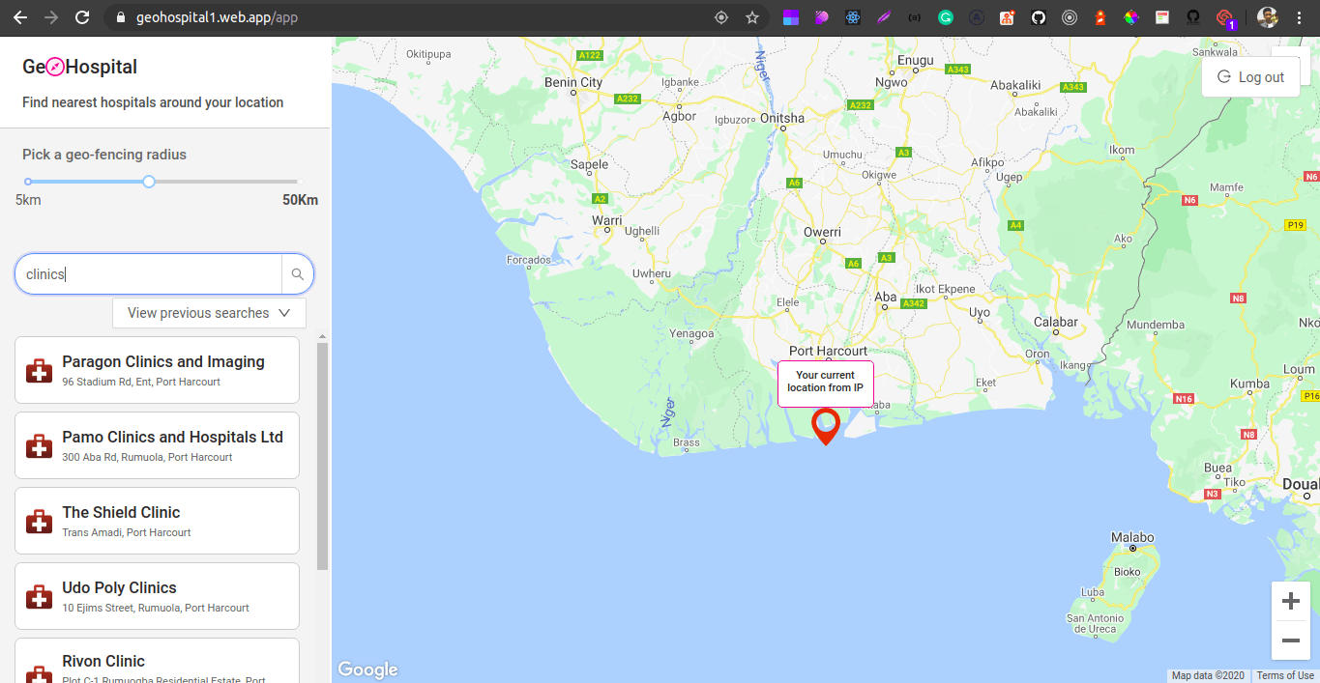Zoom out the map with minus button

(x=1290, y=640)
